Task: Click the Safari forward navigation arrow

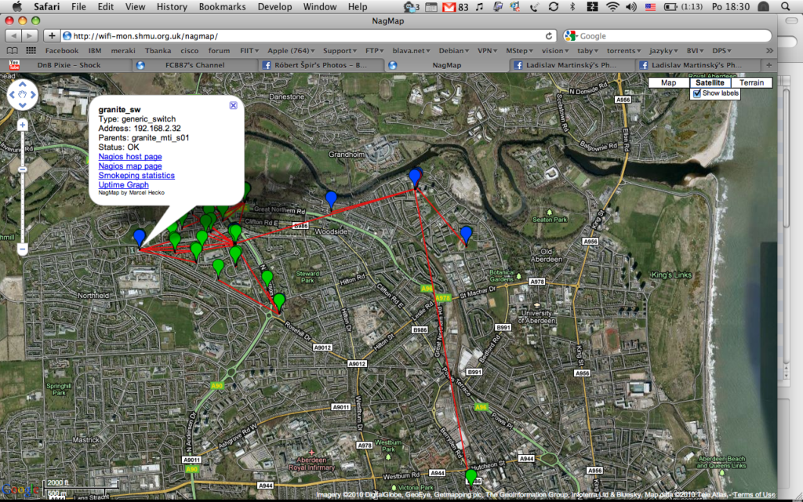Action: 30,36
